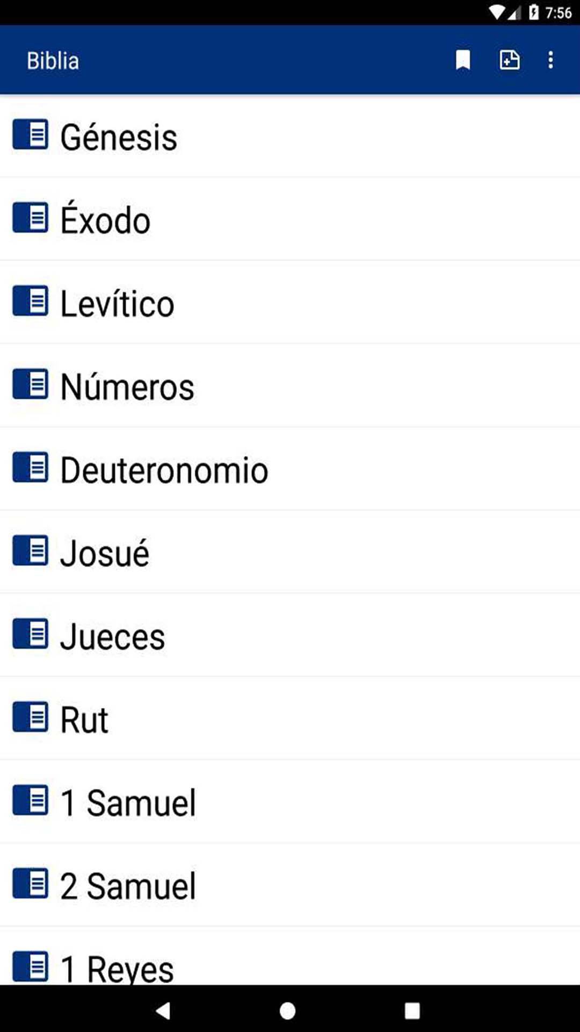
Task: Tap the add note icon
Action: click(509, 60)
